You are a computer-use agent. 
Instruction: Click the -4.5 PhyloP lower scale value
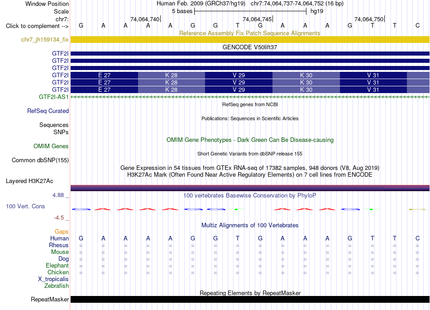tap(59, 218)
